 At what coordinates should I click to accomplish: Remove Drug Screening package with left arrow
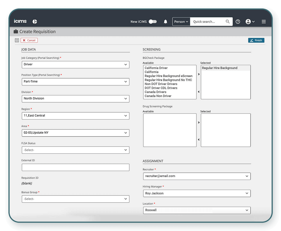[199, 140]
